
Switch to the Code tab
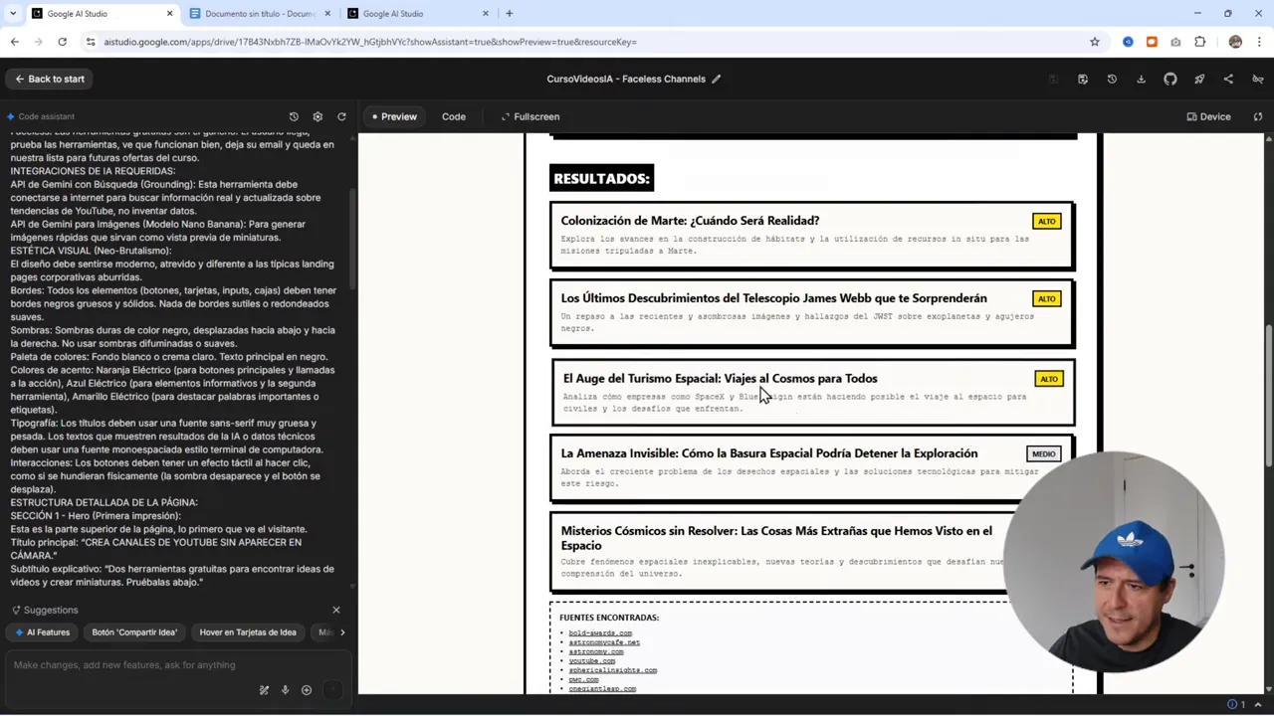(454, 116)
